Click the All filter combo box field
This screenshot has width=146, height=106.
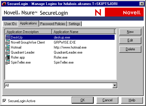[x=61, y=85]
